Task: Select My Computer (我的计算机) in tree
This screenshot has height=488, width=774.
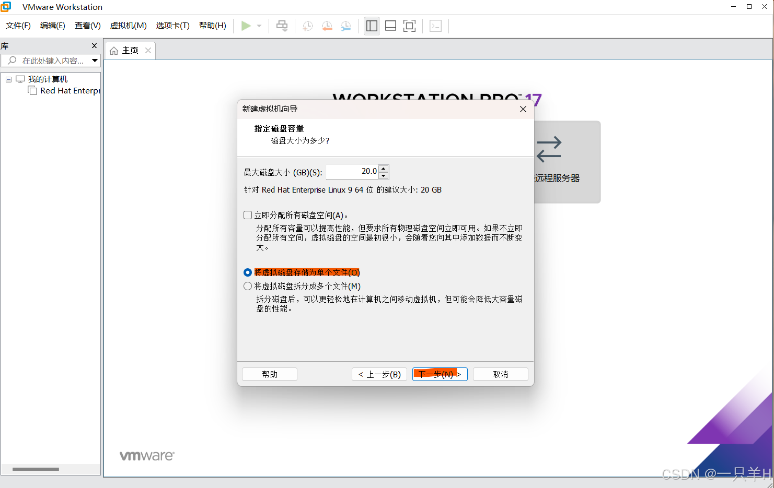Action: [x=48, y=79]
